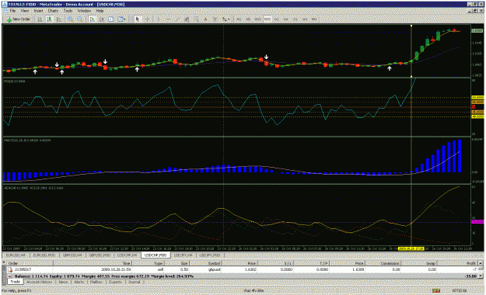This screenshot has height=295, width=486.
Task: Switch to EURUSD,H4 chart tab
Action: (x=16, y=255)
